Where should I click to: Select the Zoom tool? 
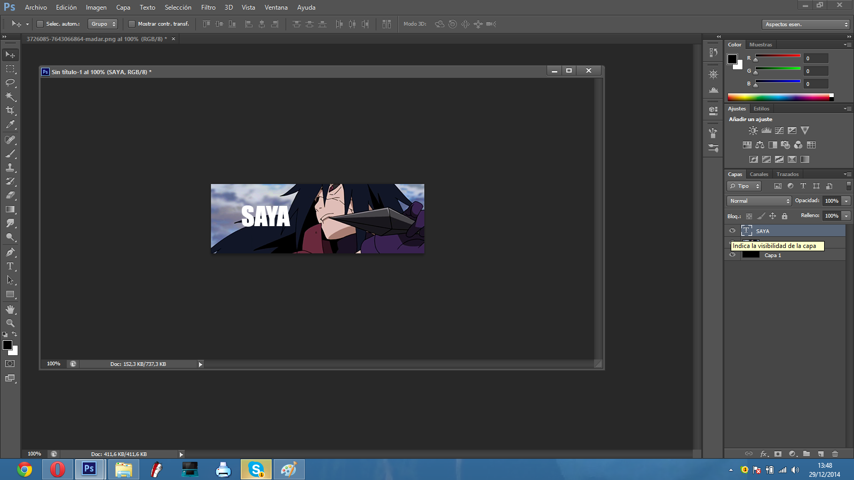click(10, 323)
